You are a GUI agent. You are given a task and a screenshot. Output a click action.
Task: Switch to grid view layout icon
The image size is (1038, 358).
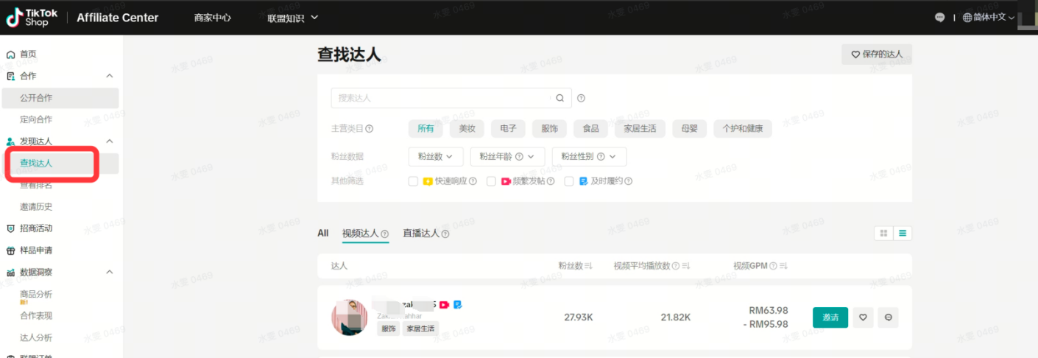click(883, 234)
